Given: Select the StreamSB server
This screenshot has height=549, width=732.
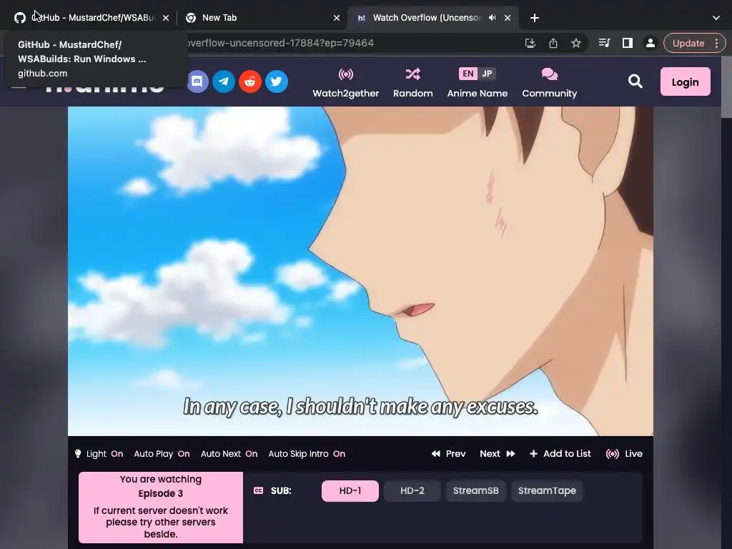Looking at the screenshot, I should tap(475, 491).
